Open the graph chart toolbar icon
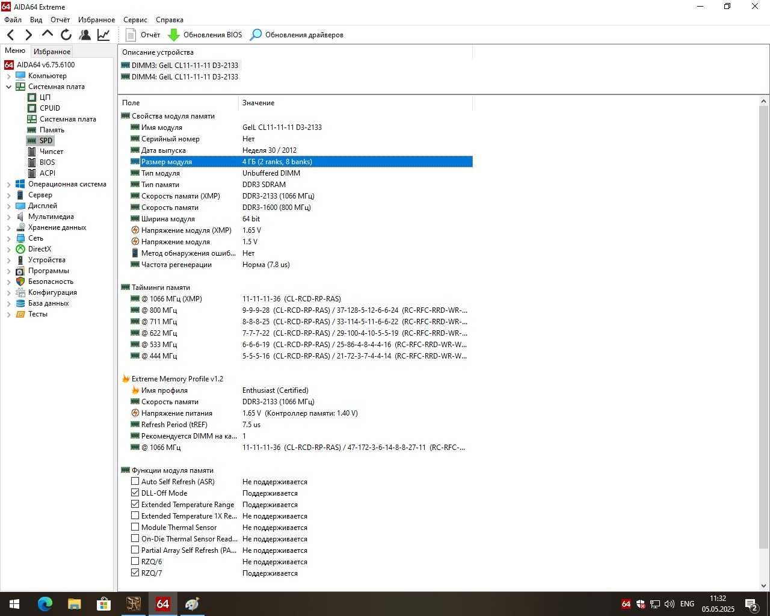The image size is (770, 616). pyautogui.click(x=103, y=35)
